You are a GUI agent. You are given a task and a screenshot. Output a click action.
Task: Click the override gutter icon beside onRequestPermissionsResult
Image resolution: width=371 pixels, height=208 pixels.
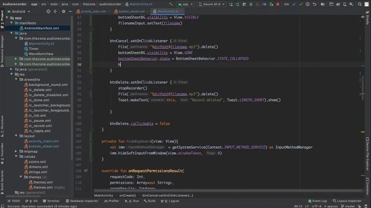coord(86,170)
